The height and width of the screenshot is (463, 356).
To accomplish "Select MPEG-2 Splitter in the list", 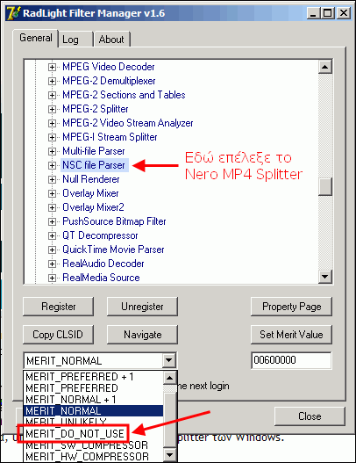I will (x=96, y=109).
